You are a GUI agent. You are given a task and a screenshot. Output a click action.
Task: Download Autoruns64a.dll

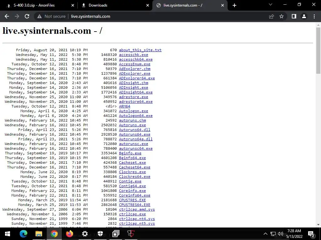tap(136, 139)
